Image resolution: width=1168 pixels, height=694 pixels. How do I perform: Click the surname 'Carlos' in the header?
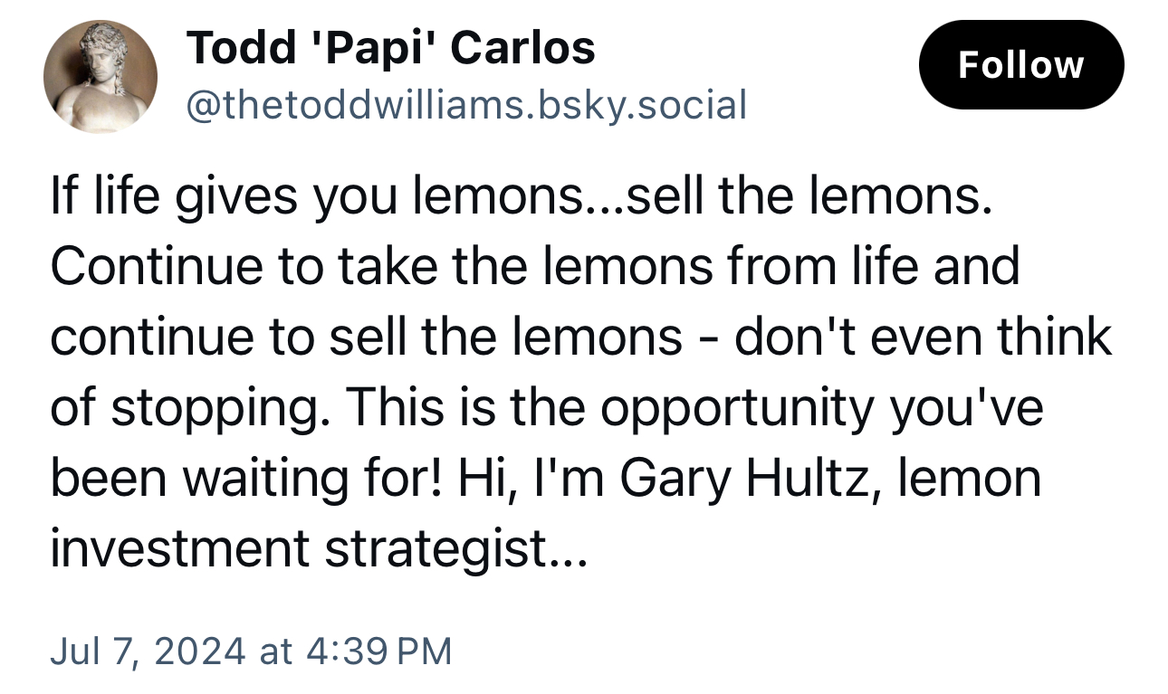point(522,47)
